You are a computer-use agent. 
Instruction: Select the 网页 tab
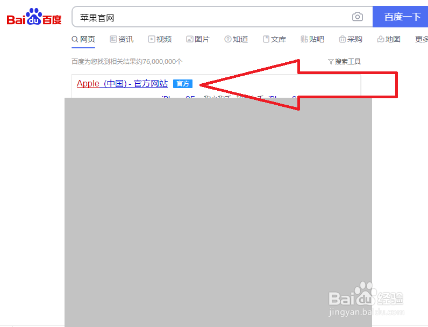83,39
